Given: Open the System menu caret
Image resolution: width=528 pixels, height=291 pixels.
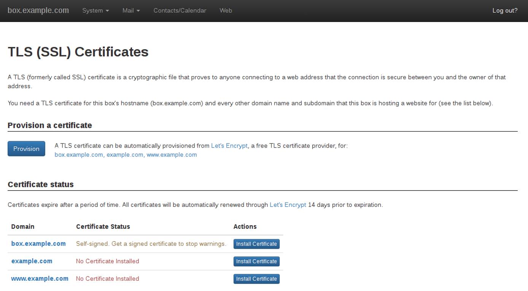Looking at the screenshot, I should click(108, 11).
